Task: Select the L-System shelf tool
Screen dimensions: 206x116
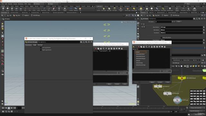Action: 71,9
